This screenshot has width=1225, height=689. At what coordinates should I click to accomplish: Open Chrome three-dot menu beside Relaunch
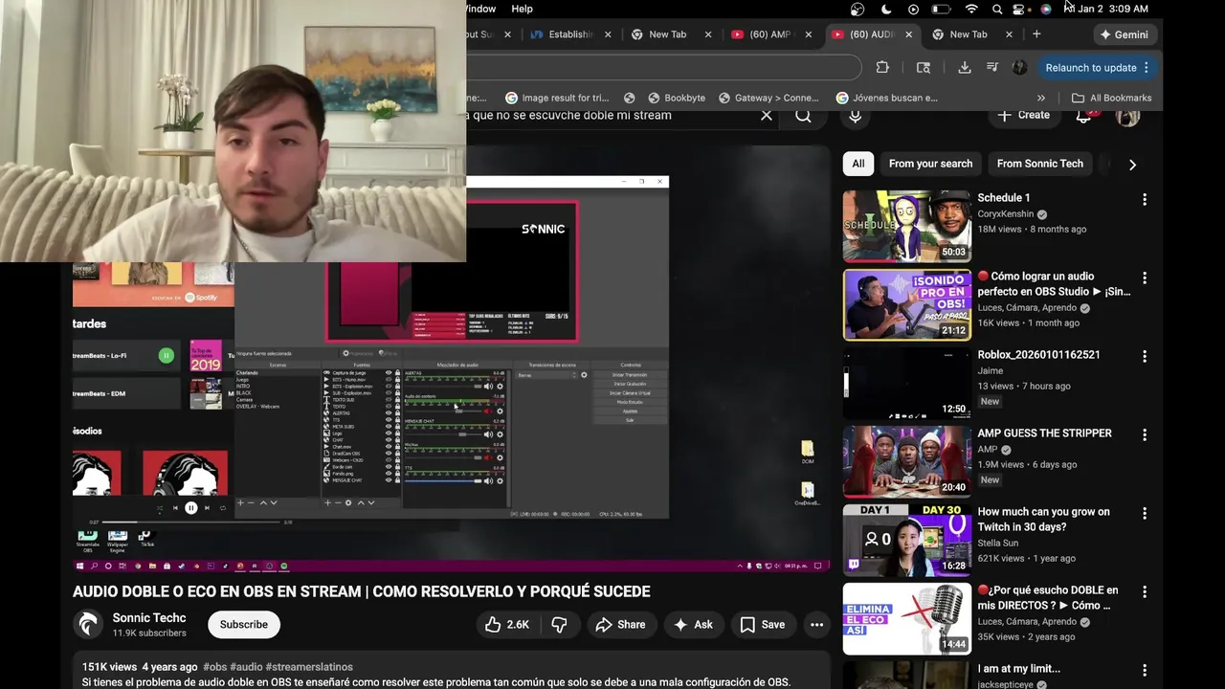(x=1147, y=68)
